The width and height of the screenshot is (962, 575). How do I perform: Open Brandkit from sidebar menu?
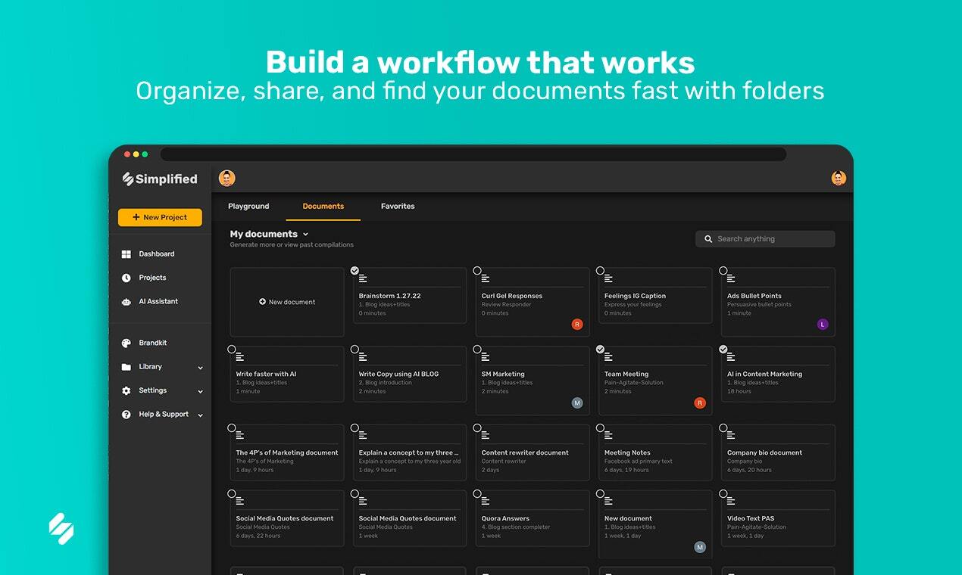[x=153, y=343]
